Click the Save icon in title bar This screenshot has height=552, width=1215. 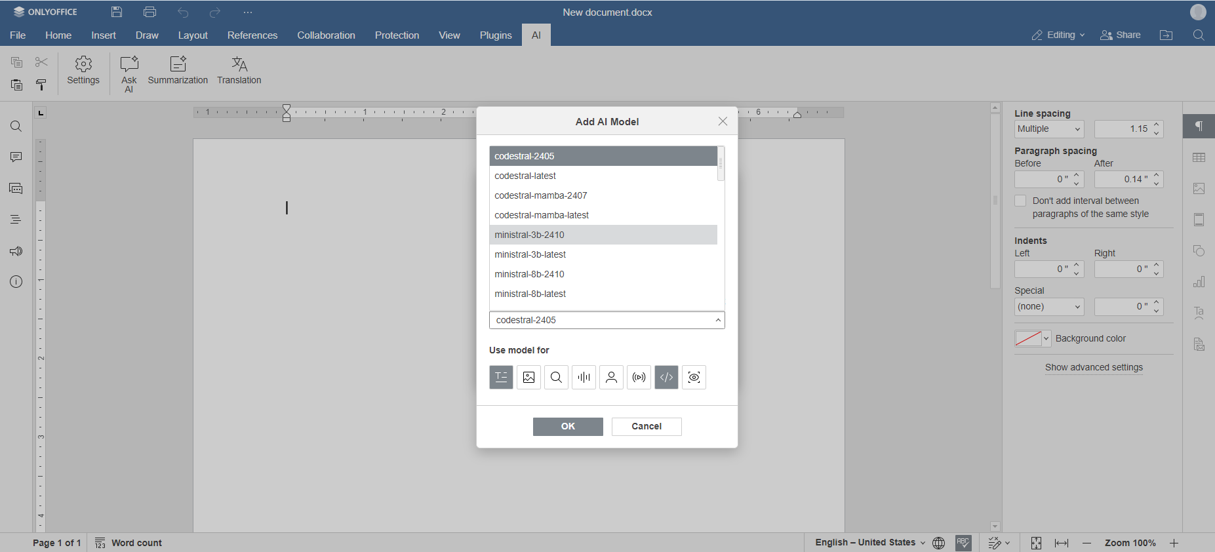pos(117,12)
